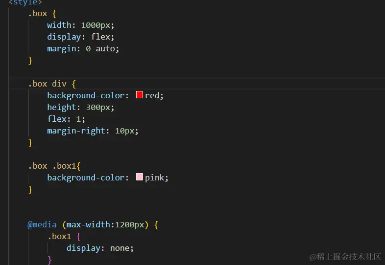Click the '.box {' selector at top
The width and height of the screenshot is (385, 265).
click(x=42, y=14)
